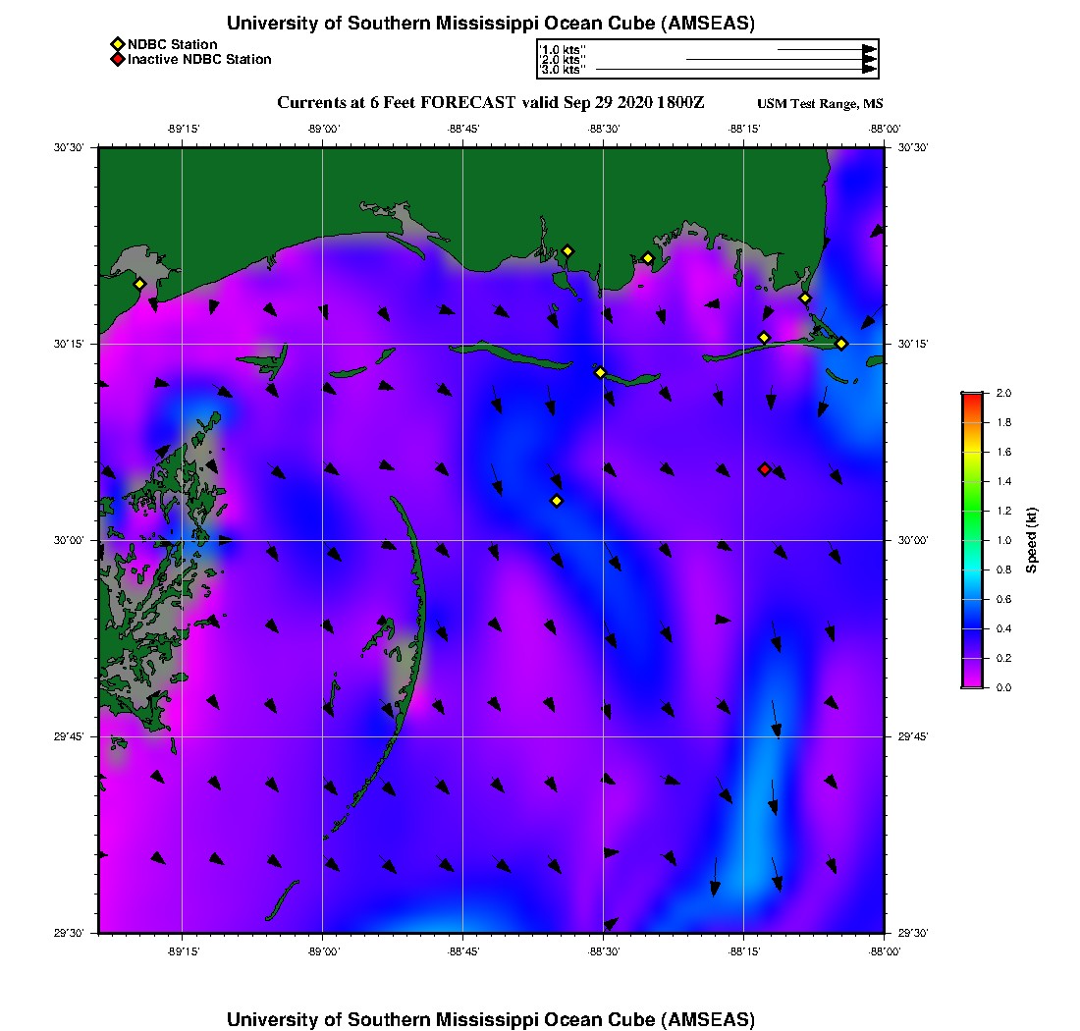Click the northernmost yellow station marker on coast
Viewport: 1080px width, 1031px height.
pyautogui.click(x=567, y=251)
